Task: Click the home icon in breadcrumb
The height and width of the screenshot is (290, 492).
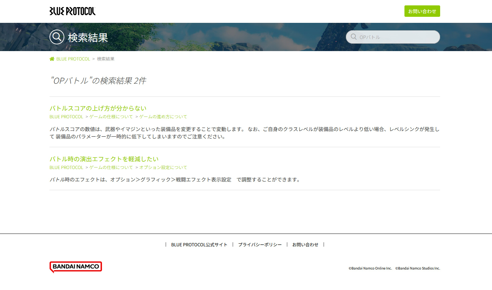Action: click(52, 59)
